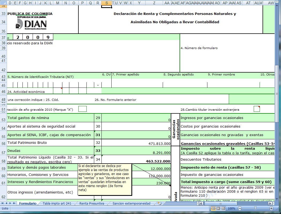Open the 'Tabla impto art 241' sheet
This screenshot has width=281, height=214.
tap(57, 203)
